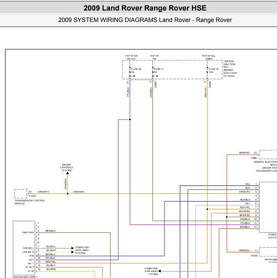The image size is (277, 278).
Task: Click connector label 'C1320'
Action: click(x=32, y=196)
